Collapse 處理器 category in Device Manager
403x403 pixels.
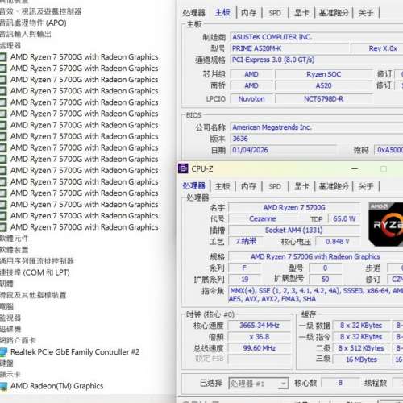[x=10, y=45]
